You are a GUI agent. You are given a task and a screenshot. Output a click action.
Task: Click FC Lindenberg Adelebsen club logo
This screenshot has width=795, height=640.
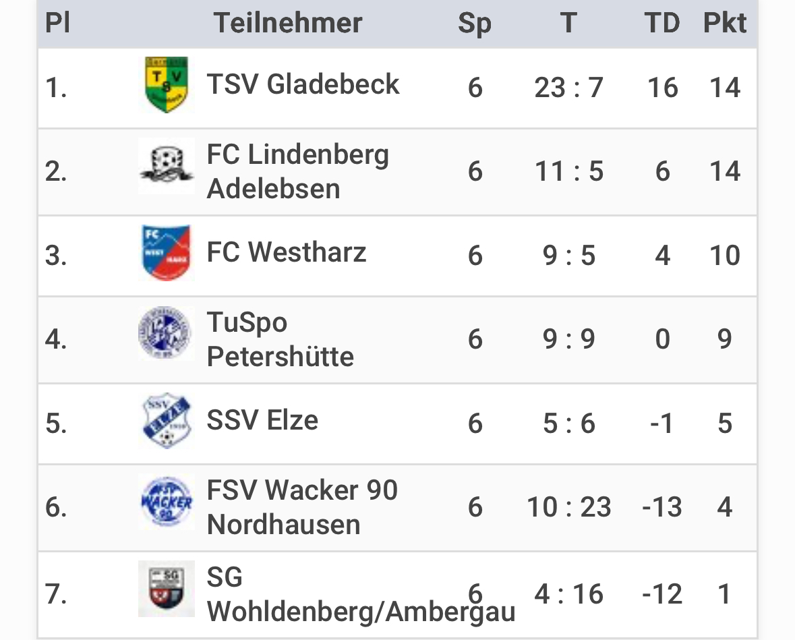[167, 166]
